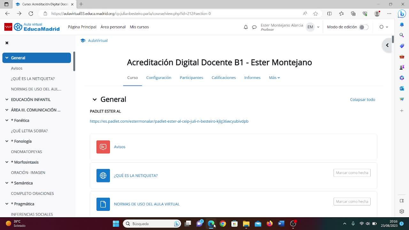Viewport: 409px width, 230px height.
Task: Open the Más dropdown menu
Action: click(x=274, y=78)
